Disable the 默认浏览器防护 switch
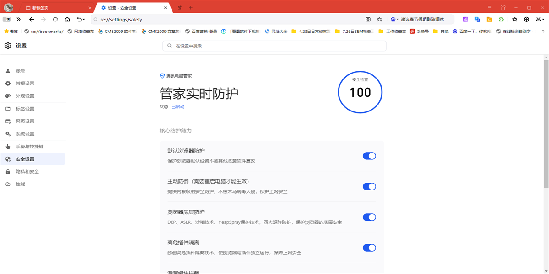This screenshot has height=274, width=549. (369, 156)
